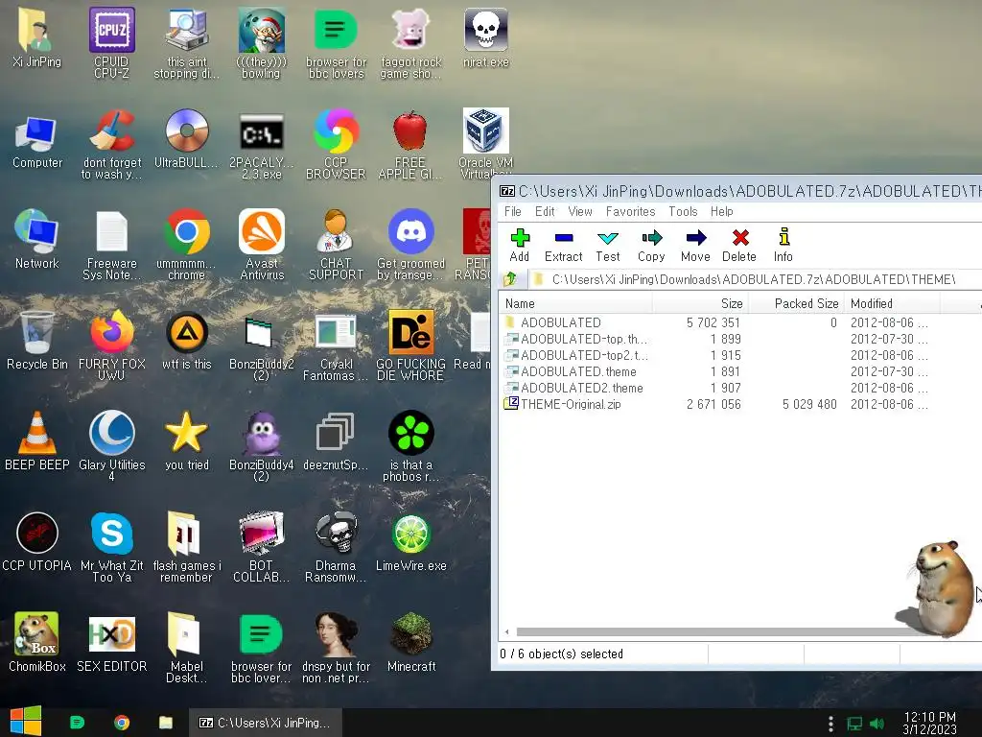Select the CCP BROWSER desktop icon
Screen dimensions: 982x737
(x=337, y=144)
